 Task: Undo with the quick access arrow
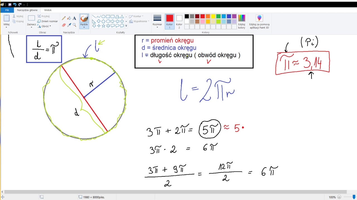pos(15,5)
